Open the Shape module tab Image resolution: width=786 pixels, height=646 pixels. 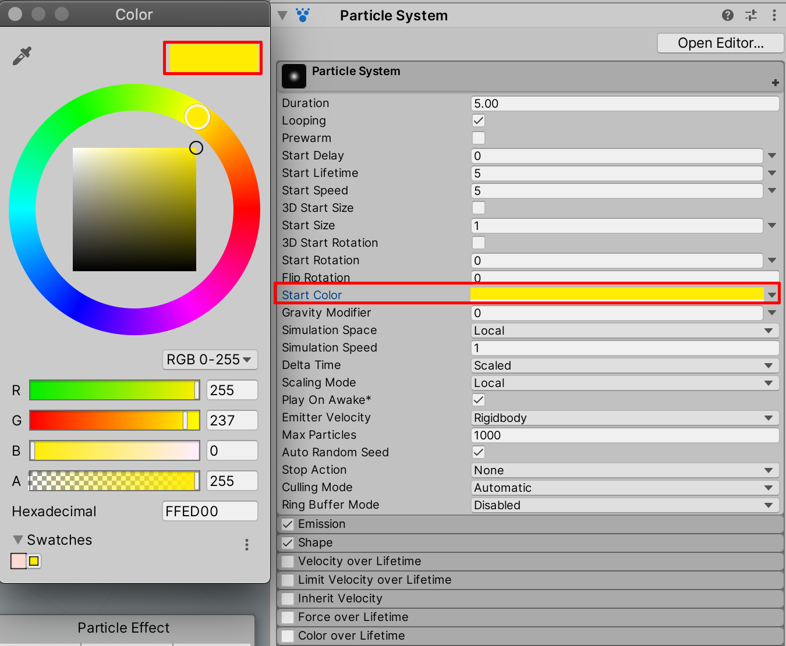pyautogui.click(x=315, y=542)
